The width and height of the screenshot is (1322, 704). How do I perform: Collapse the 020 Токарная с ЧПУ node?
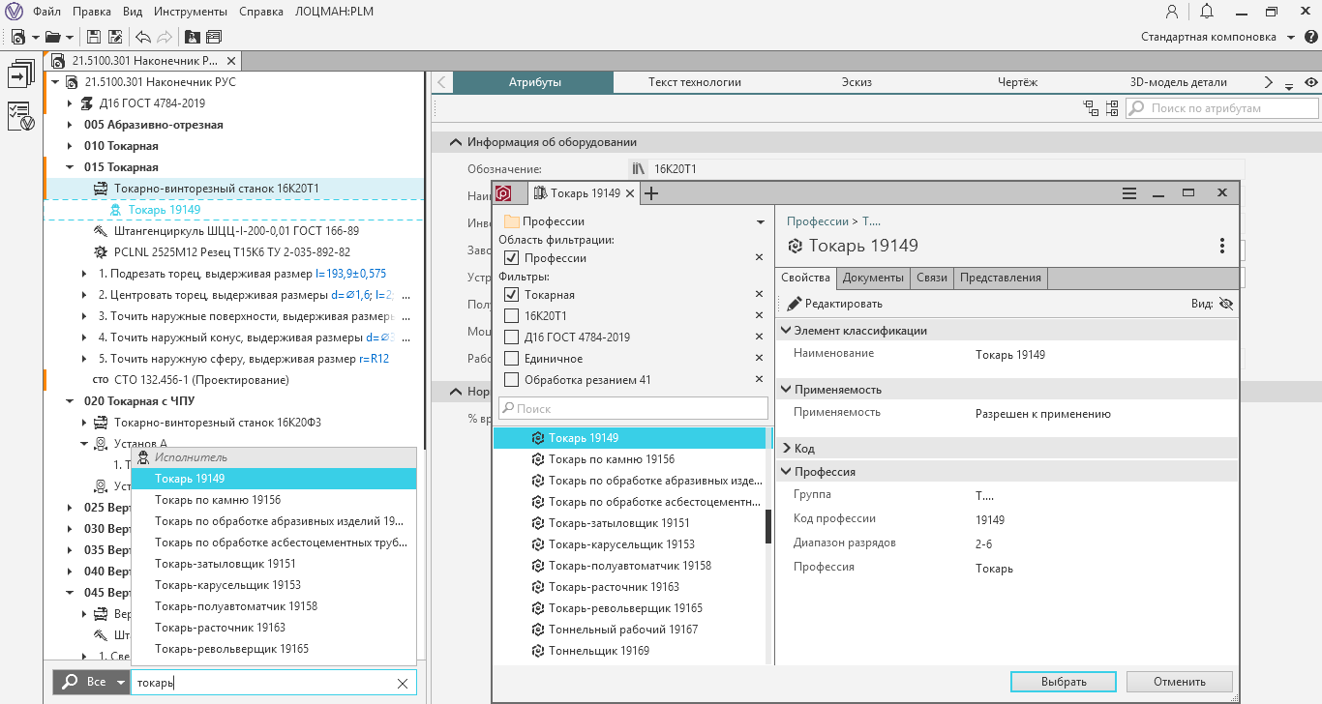click(x=70, y=401)
